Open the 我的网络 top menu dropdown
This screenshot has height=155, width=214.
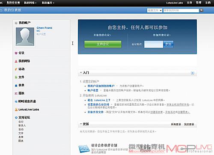click(30, 3)
